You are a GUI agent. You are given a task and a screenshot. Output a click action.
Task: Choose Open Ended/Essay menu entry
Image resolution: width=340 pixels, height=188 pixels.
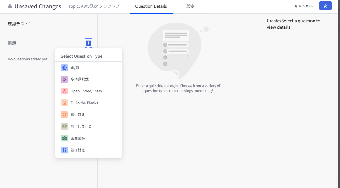coord(86,91)
